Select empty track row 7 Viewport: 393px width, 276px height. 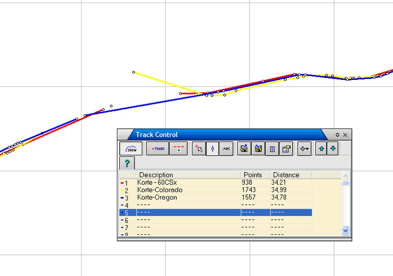tap(216, 227)
